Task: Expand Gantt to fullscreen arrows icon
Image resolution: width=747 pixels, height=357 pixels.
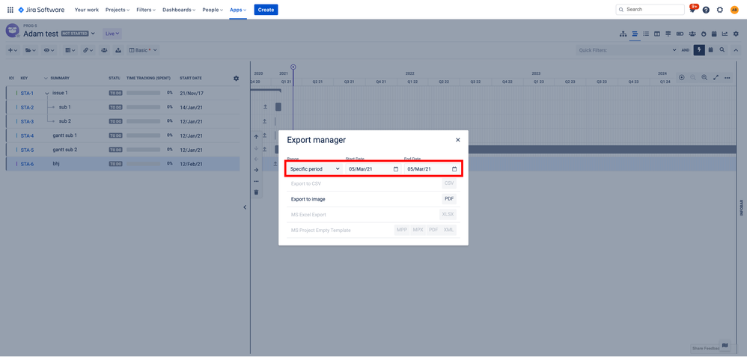Action: click(716, 77)
